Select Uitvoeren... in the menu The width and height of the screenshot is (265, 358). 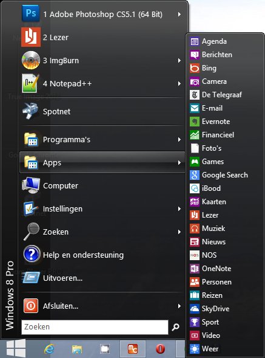click(102, 278)
